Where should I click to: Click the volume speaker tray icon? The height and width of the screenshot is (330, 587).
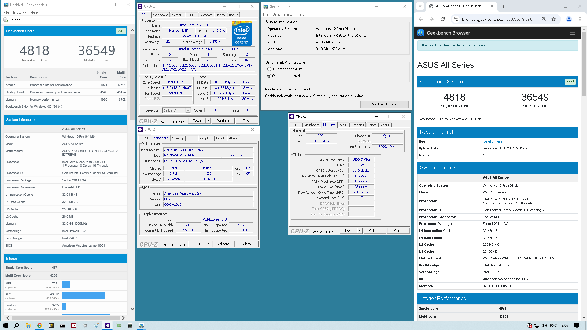pyautogui.click(x=544, y=325)
